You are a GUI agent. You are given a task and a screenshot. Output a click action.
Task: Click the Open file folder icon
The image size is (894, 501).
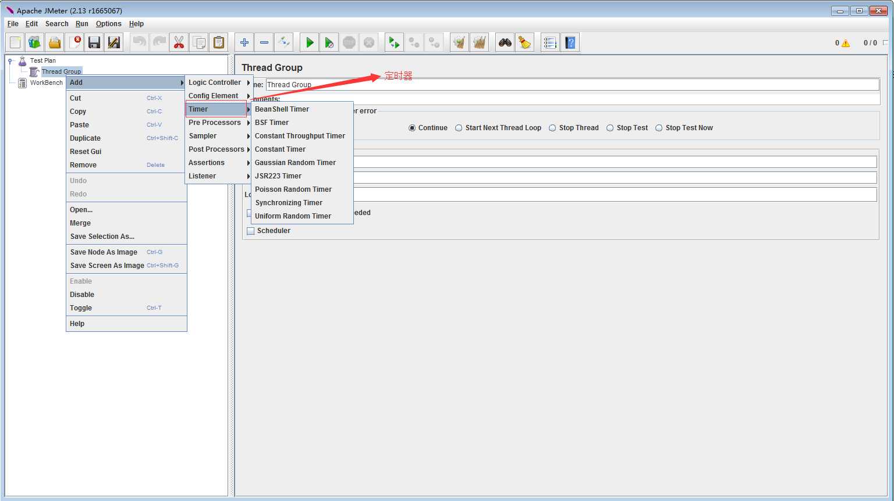coord(55,42)
